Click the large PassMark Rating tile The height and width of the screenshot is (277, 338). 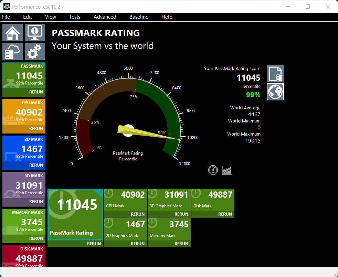click(75, 214)
